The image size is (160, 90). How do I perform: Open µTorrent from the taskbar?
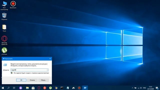coord(50,88)
